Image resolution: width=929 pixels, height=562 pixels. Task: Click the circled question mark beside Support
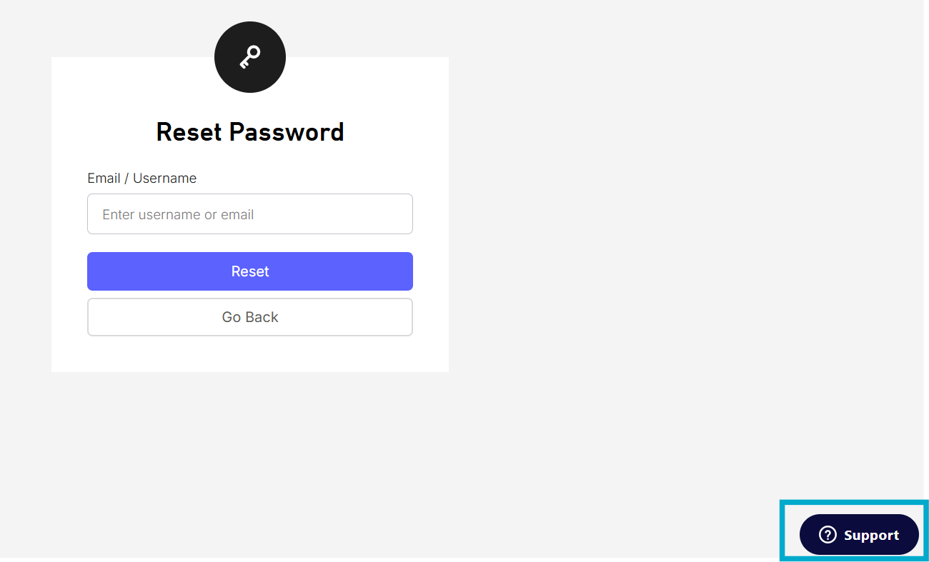click(x=828, y=534)
